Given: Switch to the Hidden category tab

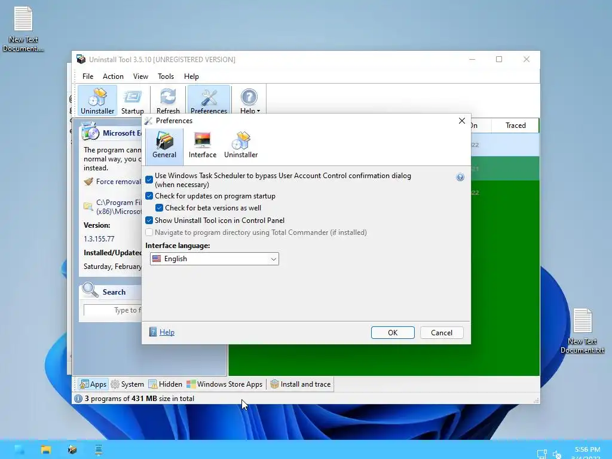Looking at the screenshot, I should click(166, 384).
